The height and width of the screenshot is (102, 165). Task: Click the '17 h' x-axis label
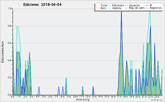(119, 96)
